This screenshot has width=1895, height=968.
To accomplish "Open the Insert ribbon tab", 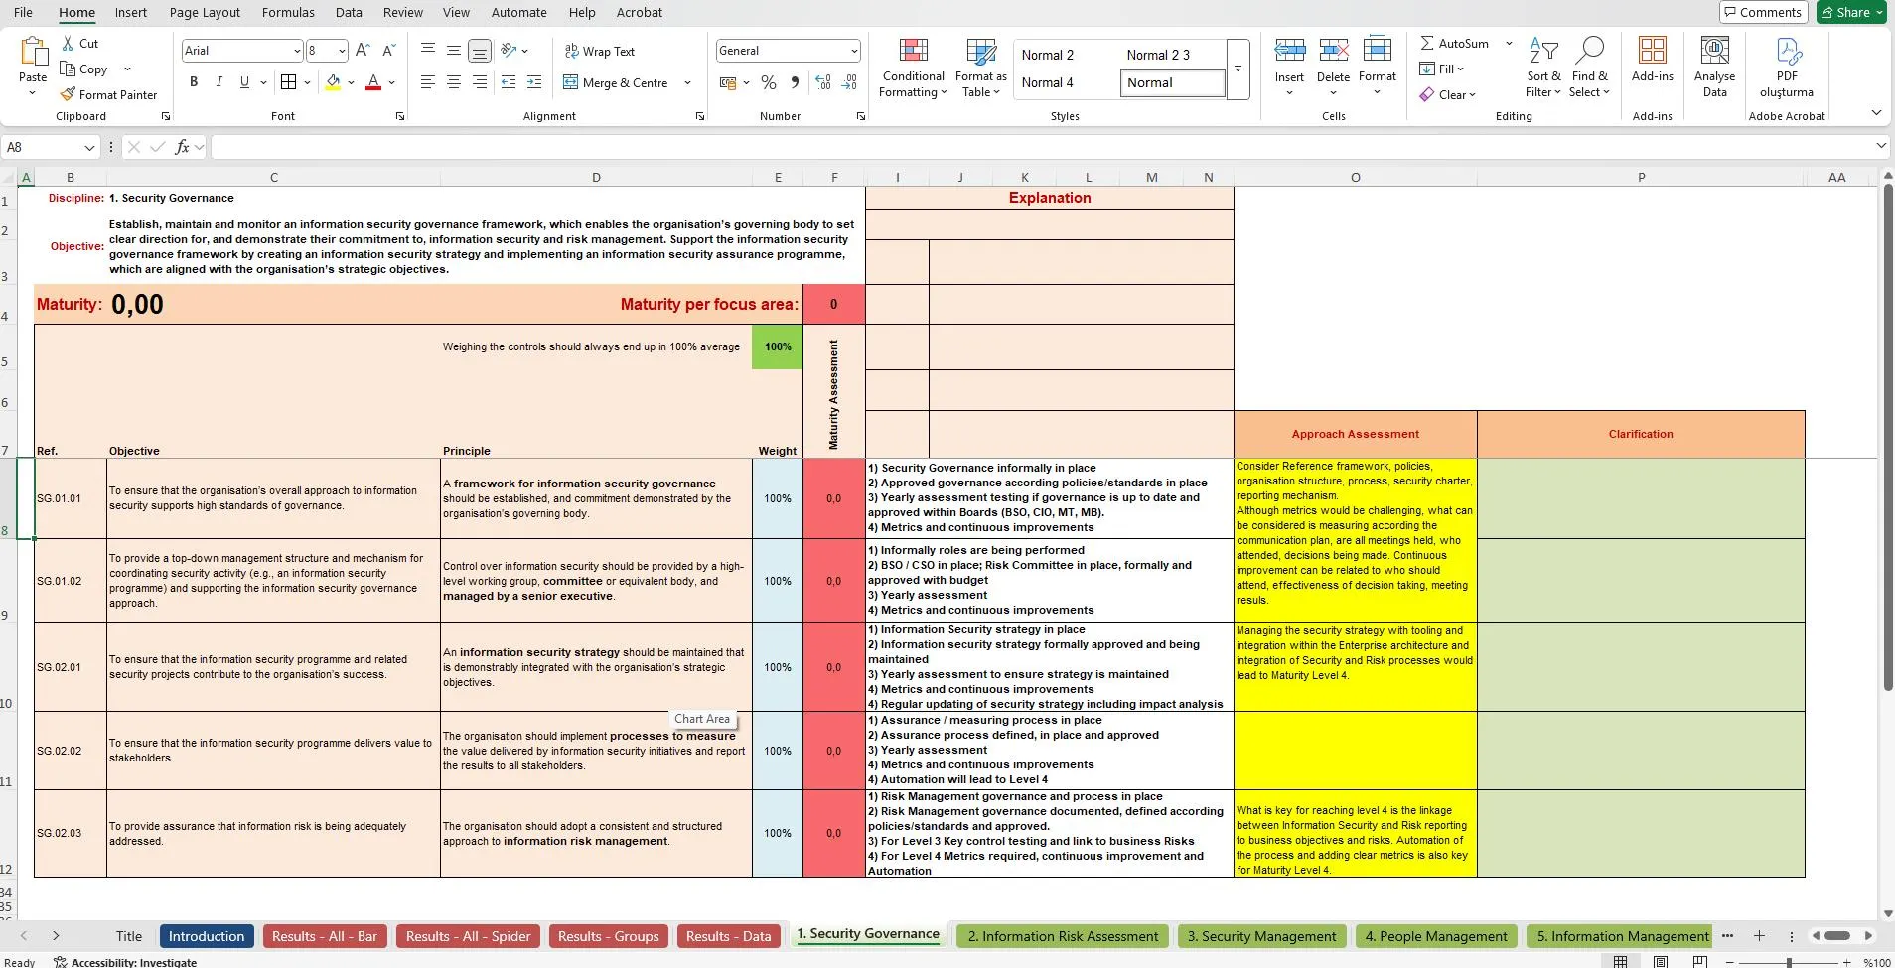I will tap(130, 12).
